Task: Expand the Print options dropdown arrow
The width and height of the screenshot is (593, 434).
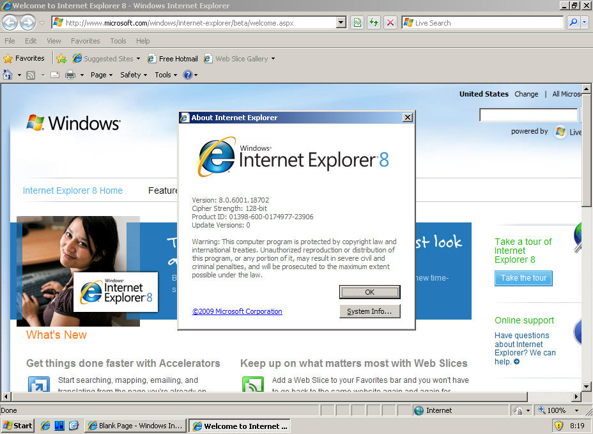Action: point(82,75)
